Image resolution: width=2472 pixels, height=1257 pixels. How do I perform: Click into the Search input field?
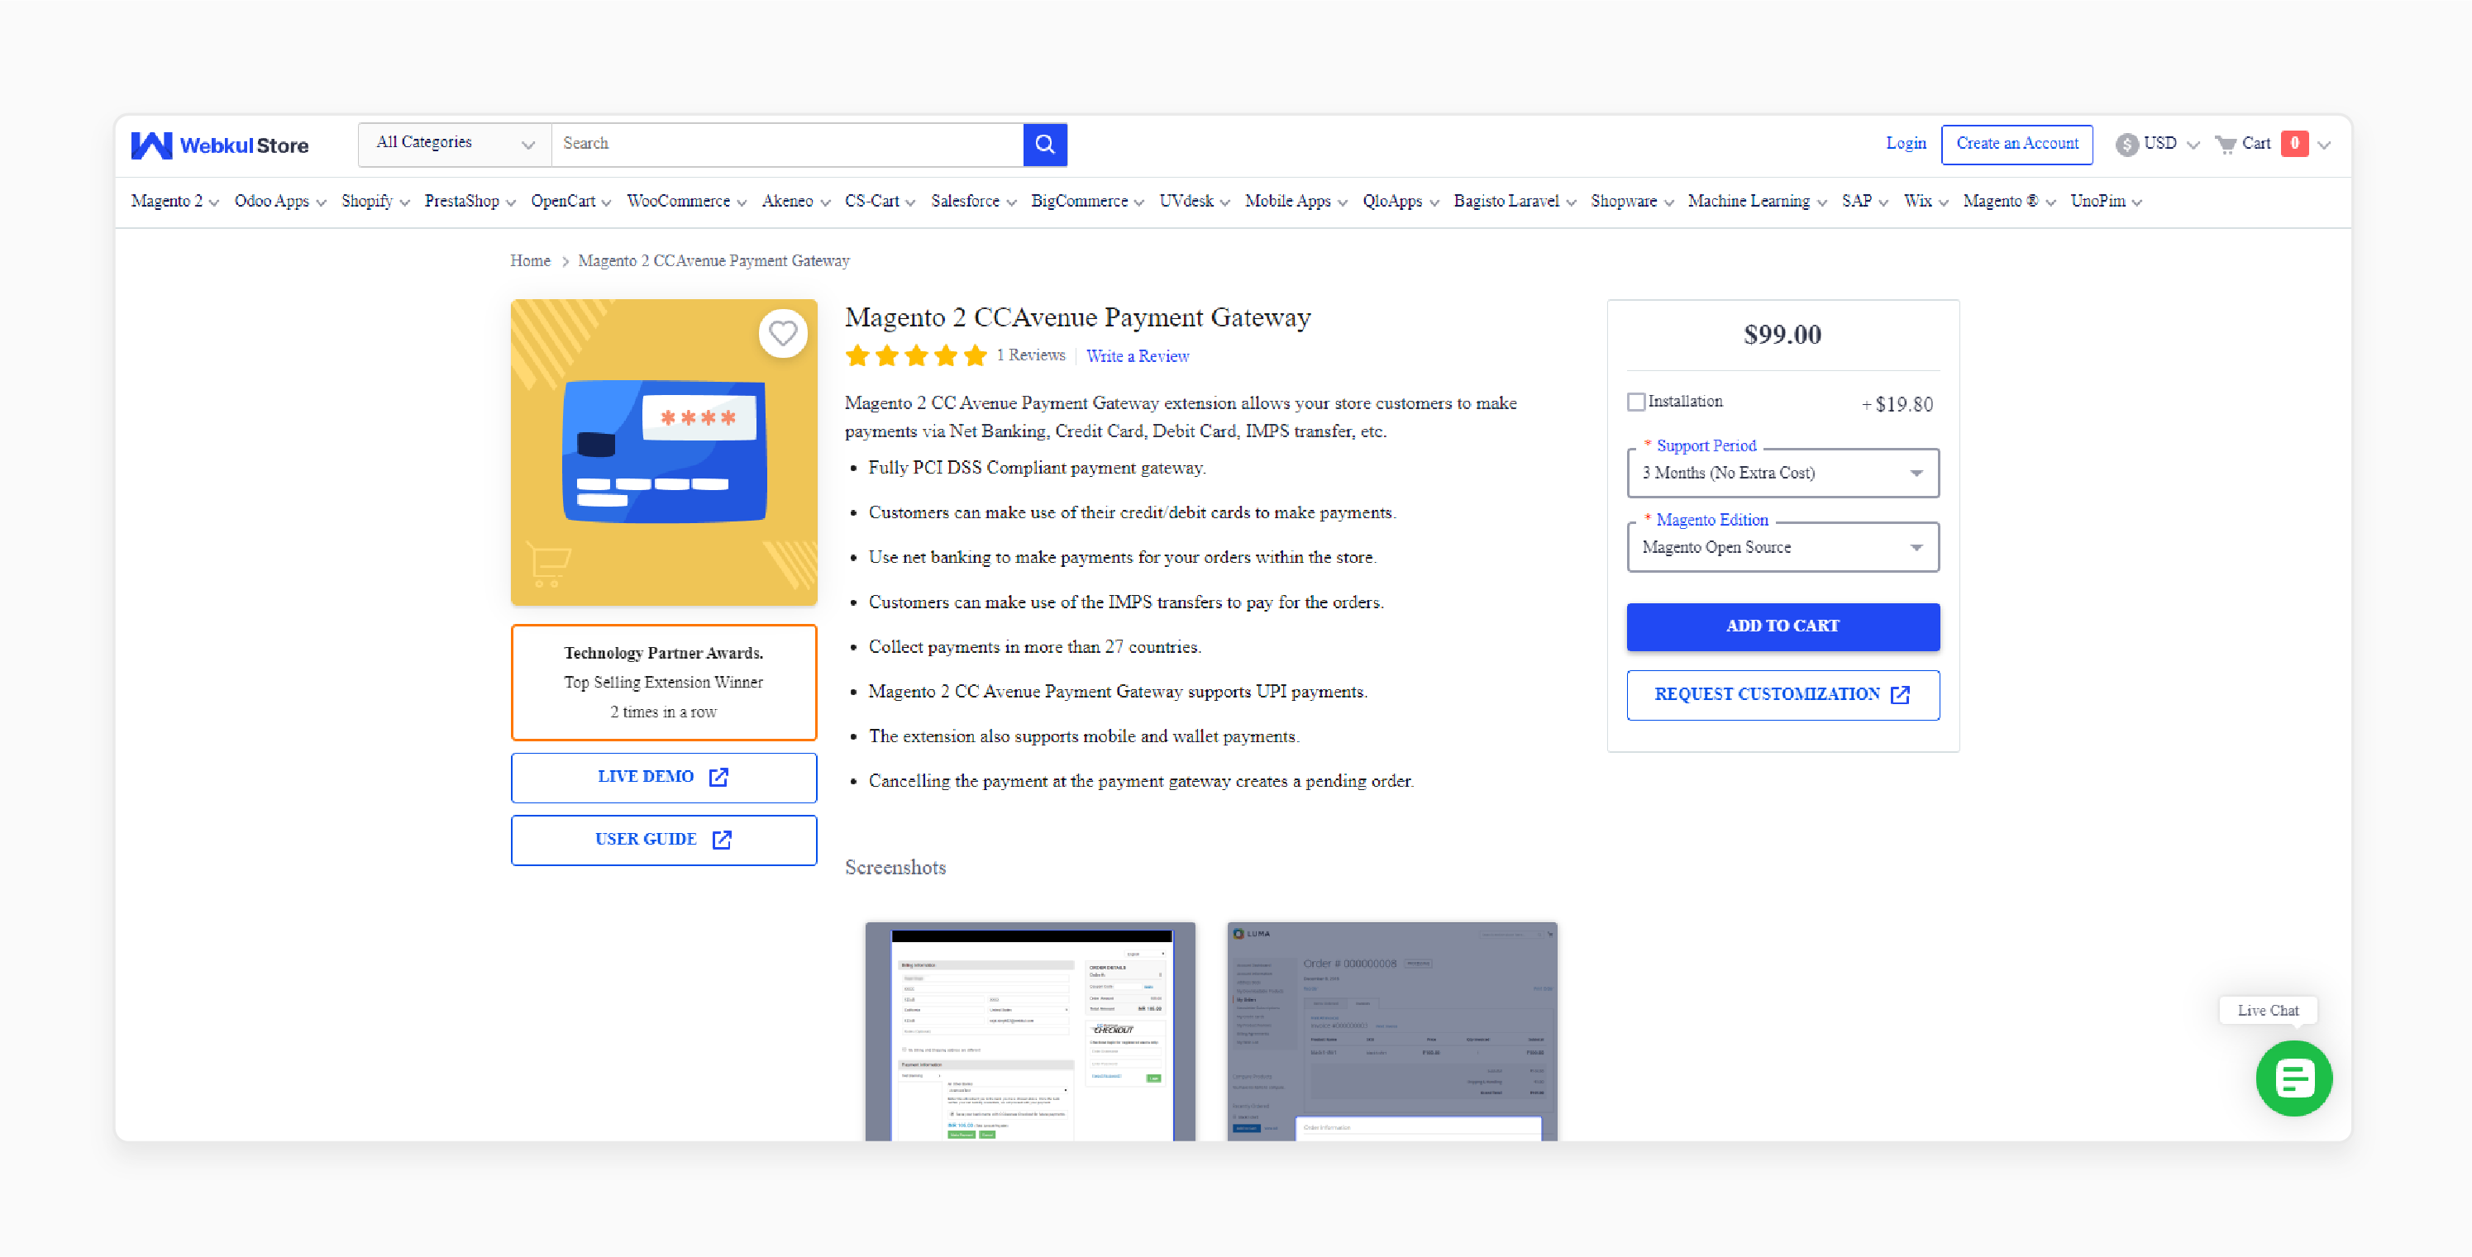point(787,144)
